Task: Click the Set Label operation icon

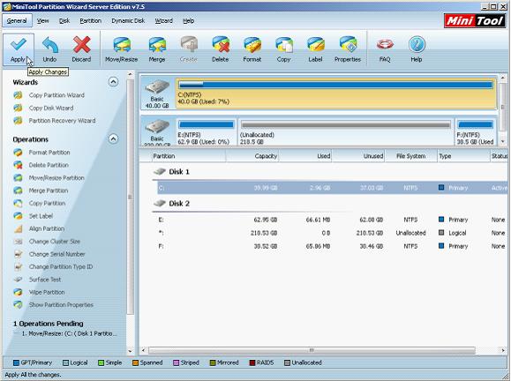Action: tap(18, 216)
